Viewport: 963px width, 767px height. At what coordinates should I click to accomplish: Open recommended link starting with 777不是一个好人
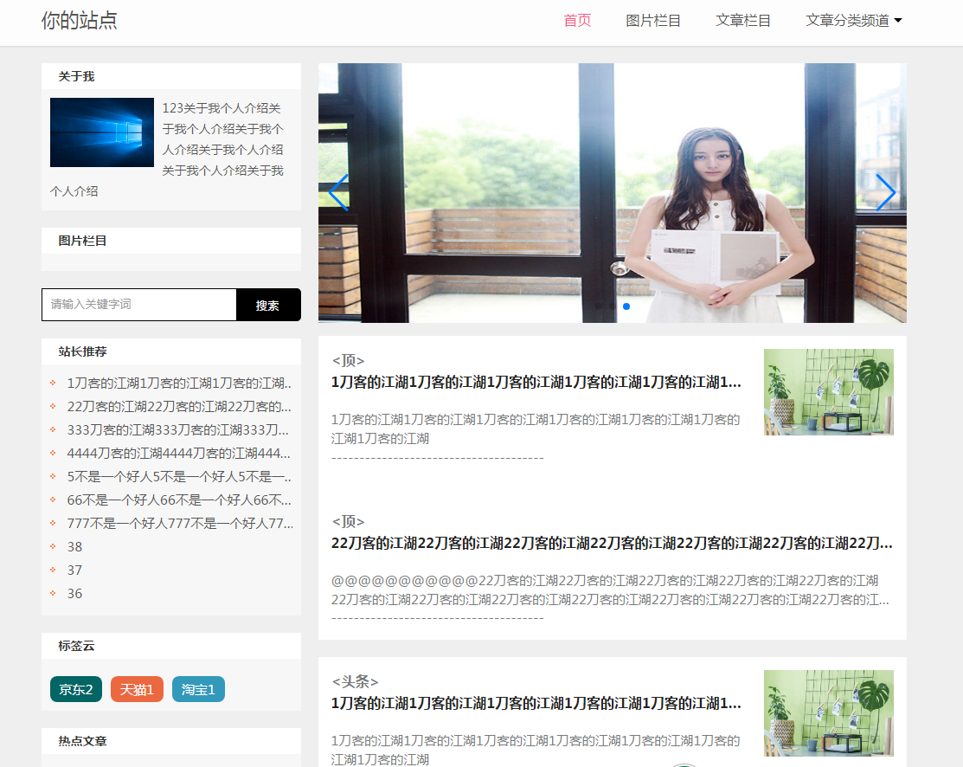(x=180, y=523)
